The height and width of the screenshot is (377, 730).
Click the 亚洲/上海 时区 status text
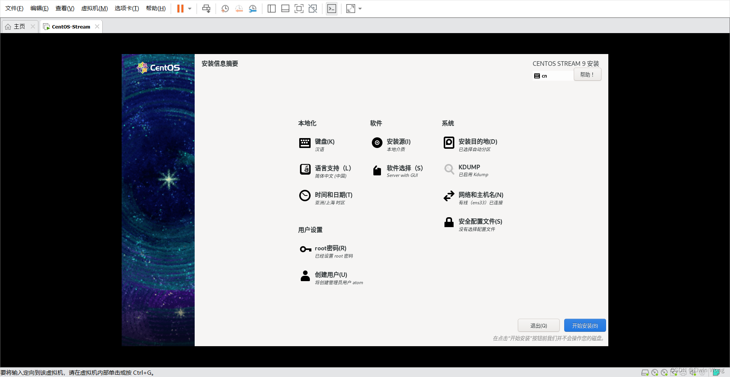click(x=330, y=203)
